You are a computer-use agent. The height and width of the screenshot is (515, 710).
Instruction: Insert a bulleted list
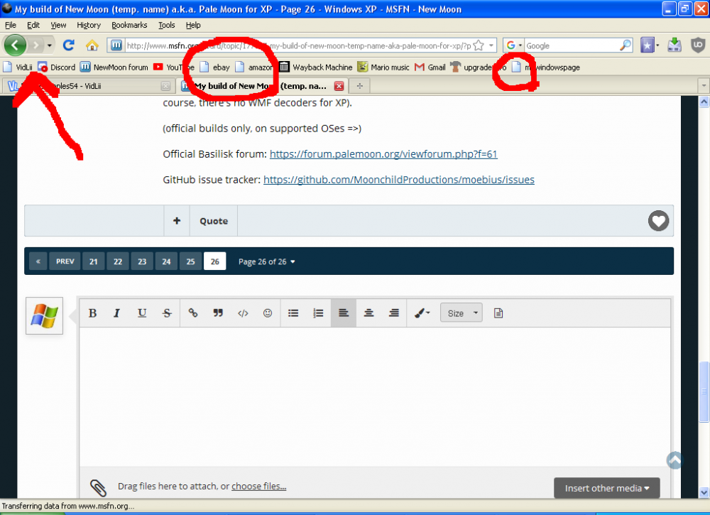(x=293, y=313)
